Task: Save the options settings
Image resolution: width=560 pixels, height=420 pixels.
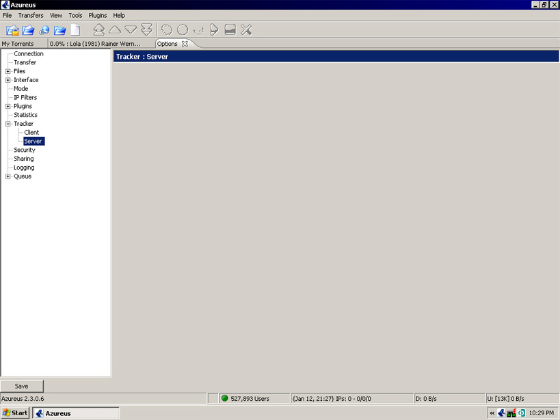Action: tap(22, 386)
